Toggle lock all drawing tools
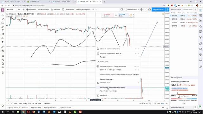 [x=3, y=64]
